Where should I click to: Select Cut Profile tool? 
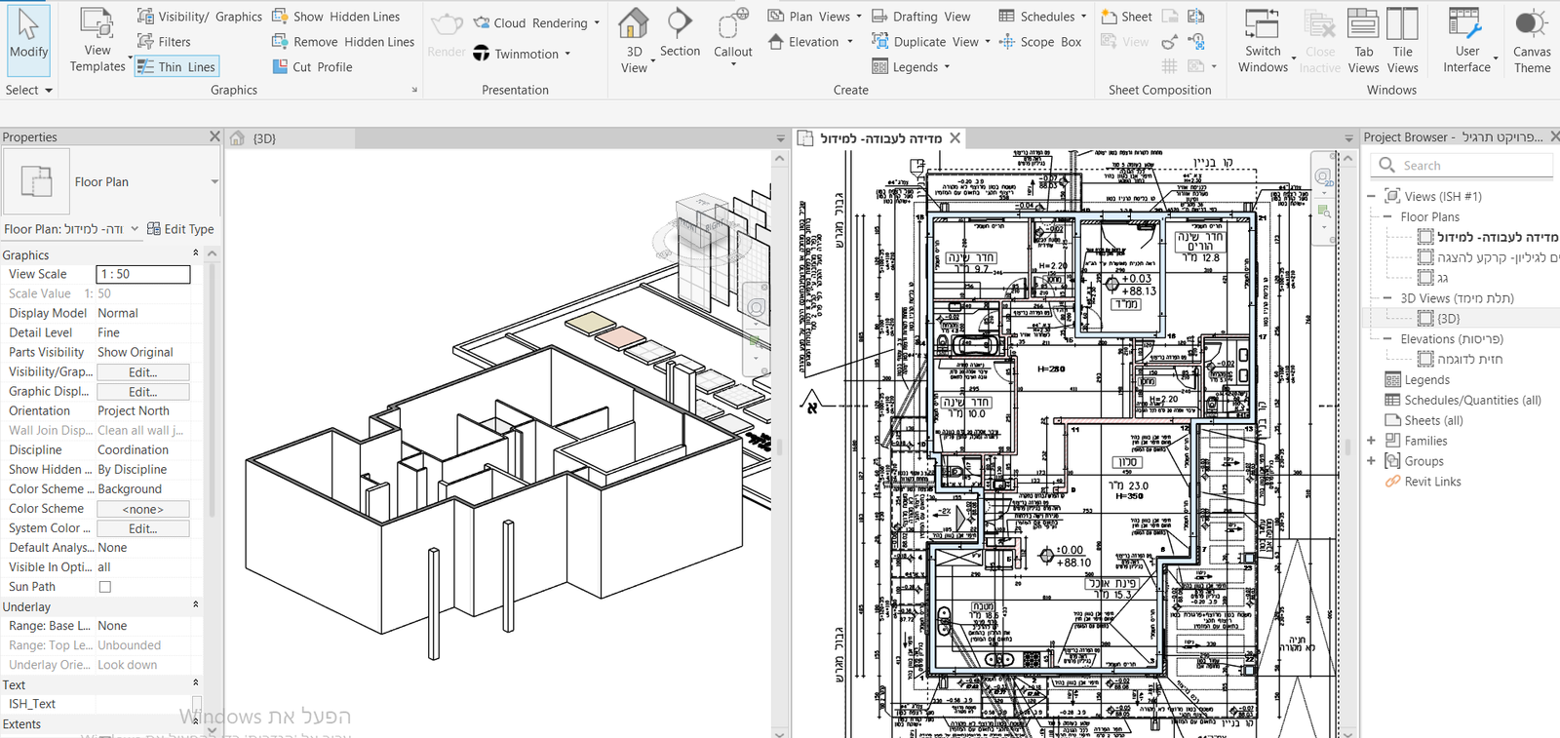312,67
